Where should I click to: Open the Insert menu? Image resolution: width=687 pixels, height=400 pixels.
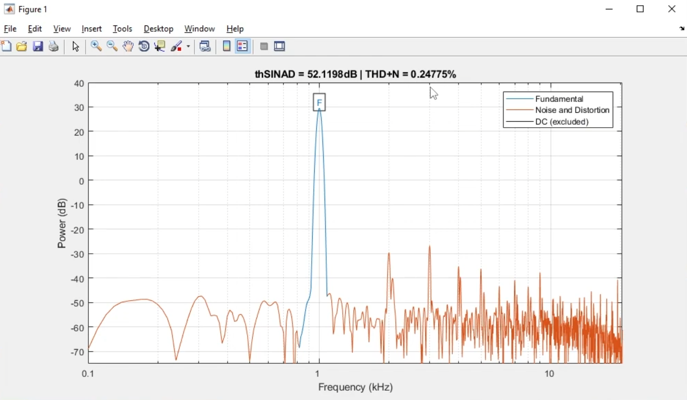[91, 29]
